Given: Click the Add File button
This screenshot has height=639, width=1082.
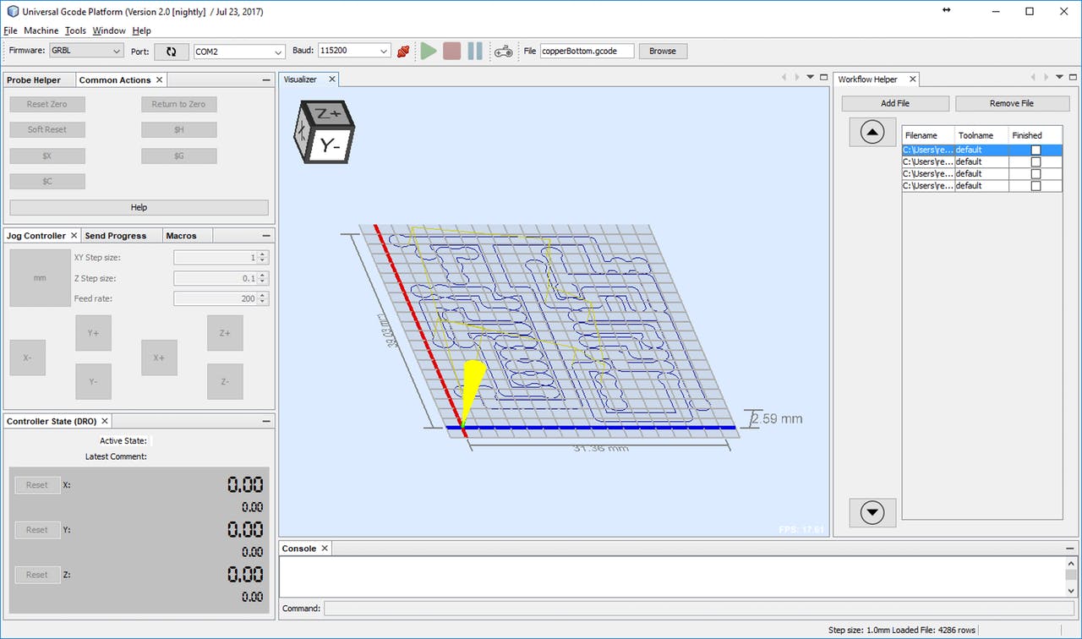Looking at the screenshot, I should point(894,102).
